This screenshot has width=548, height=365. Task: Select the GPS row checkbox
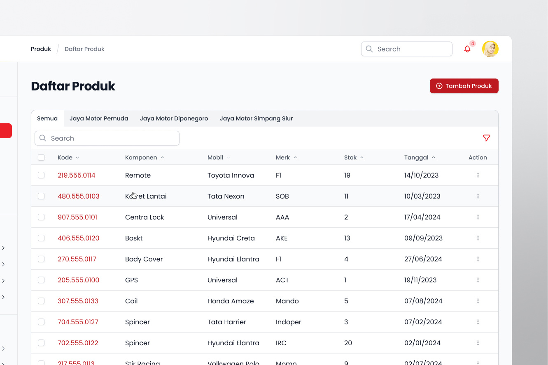pos(41,280)
